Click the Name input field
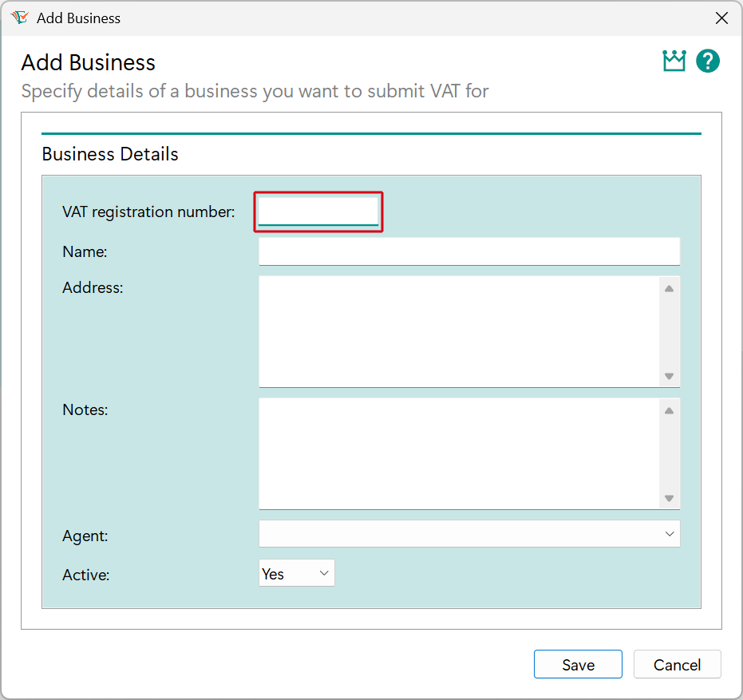Image resolution: width=743 pixels, height=700 pixels. pos(469,251)
